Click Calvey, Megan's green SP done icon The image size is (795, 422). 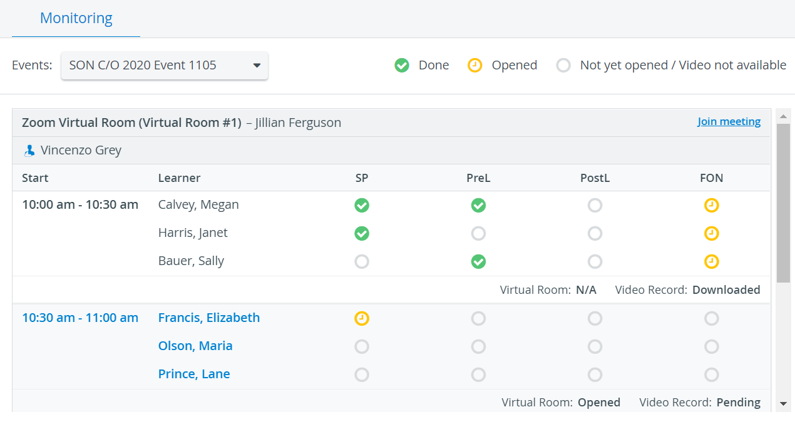coord(362,205)
